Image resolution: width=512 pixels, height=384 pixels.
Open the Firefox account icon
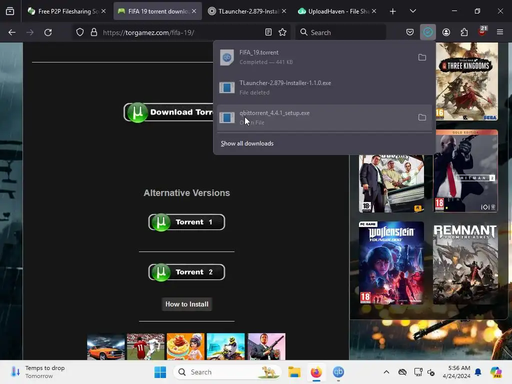[x=446, y=32]
